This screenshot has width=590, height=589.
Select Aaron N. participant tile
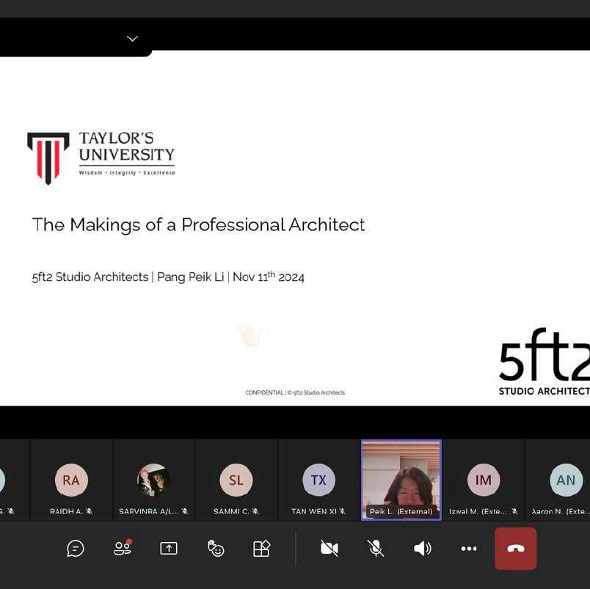[x=558, y=480]
